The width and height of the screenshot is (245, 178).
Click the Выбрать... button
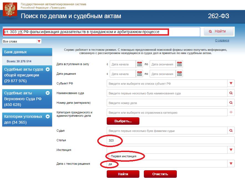pos(123,121)
